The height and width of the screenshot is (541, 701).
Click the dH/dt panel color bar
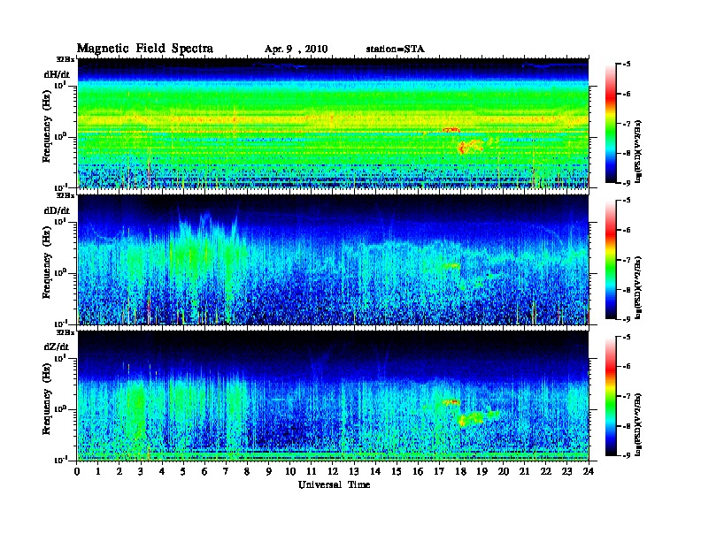(611, 124)
